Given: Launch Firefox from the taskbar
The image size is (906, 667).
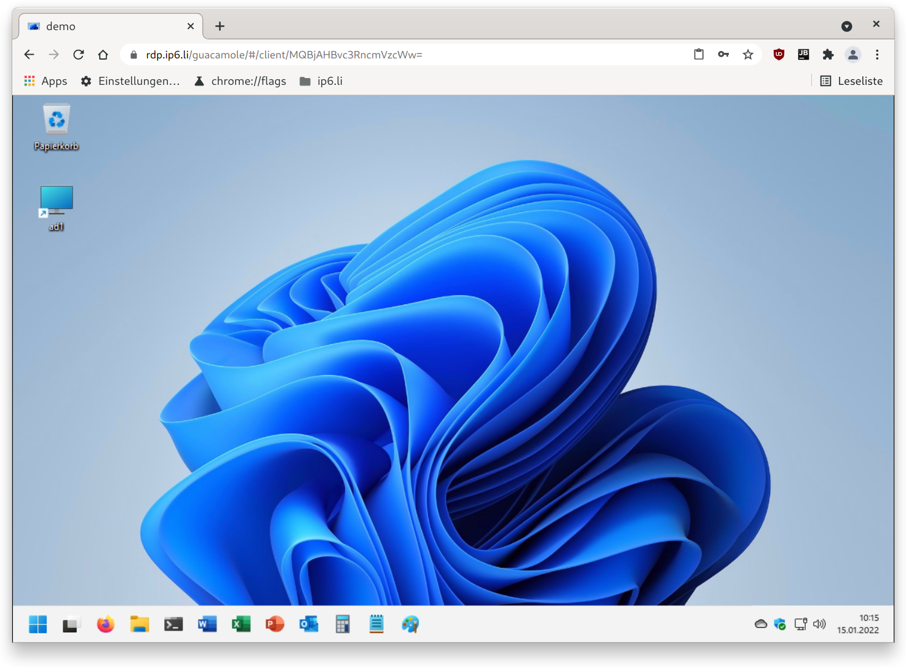Looking at the screenshot, I should tap(106, 625).
